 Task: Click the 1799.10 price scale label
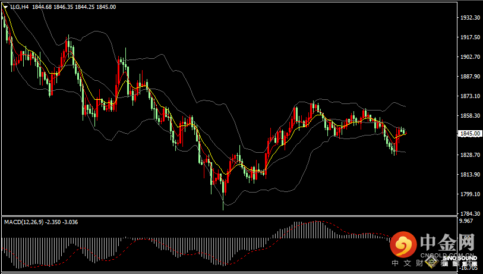pos(471,194)
